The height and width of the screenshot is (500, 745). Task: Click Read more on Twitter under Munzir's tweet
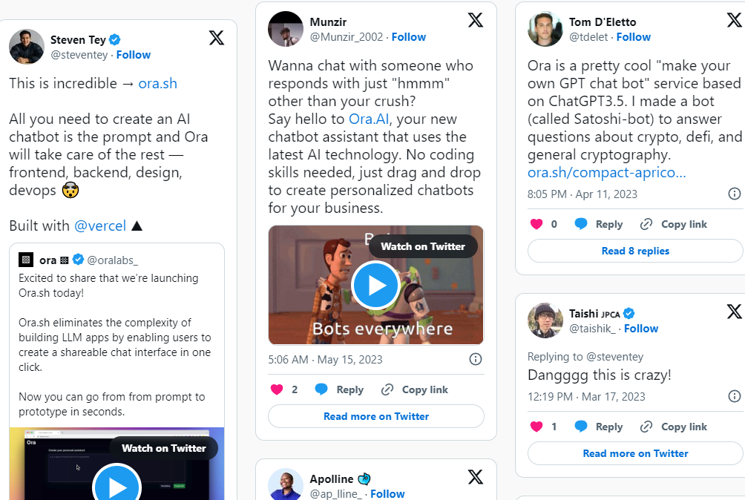[x=376, y=416]
